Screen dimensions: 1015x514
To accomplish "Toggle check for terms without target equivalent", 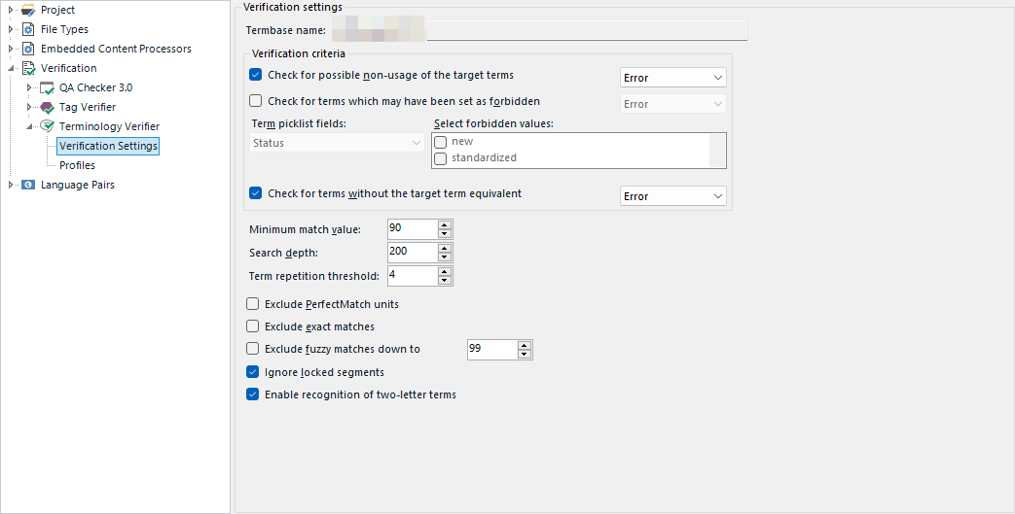I will [256, 193].
